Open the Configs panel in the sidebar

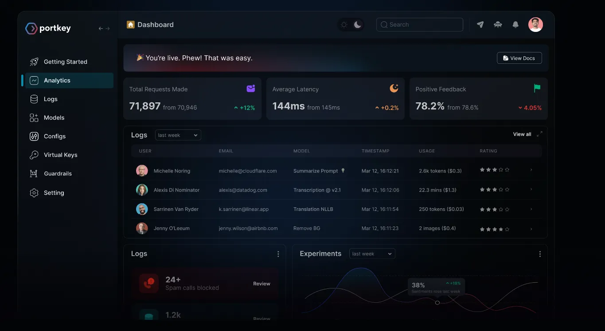54,136
